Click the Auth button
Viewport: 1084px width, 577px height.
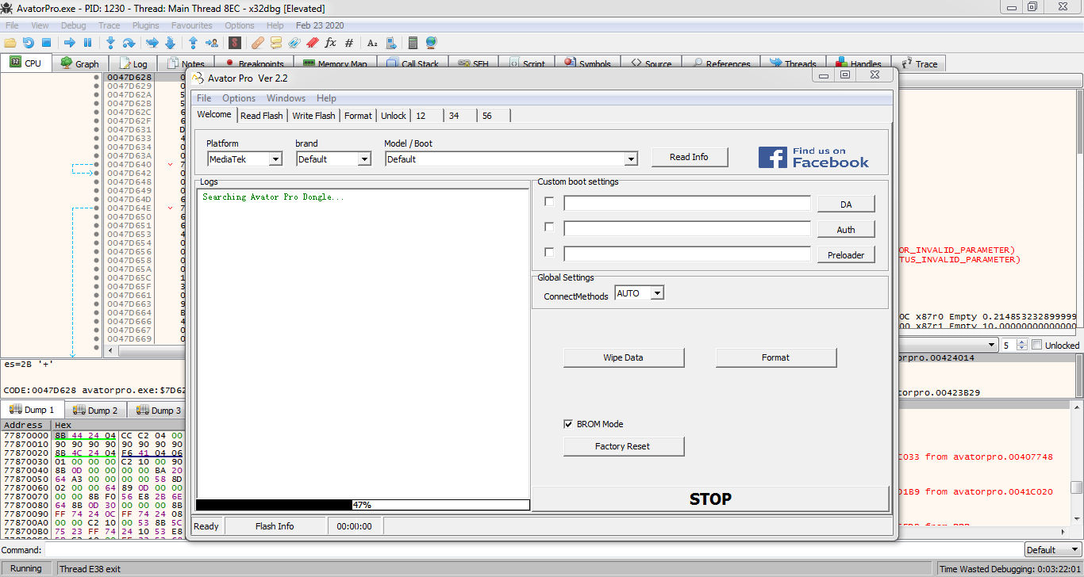point(846,230)
